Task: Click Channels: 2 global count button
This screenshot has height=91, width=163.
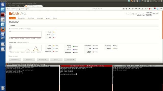Action: point(29,60)
